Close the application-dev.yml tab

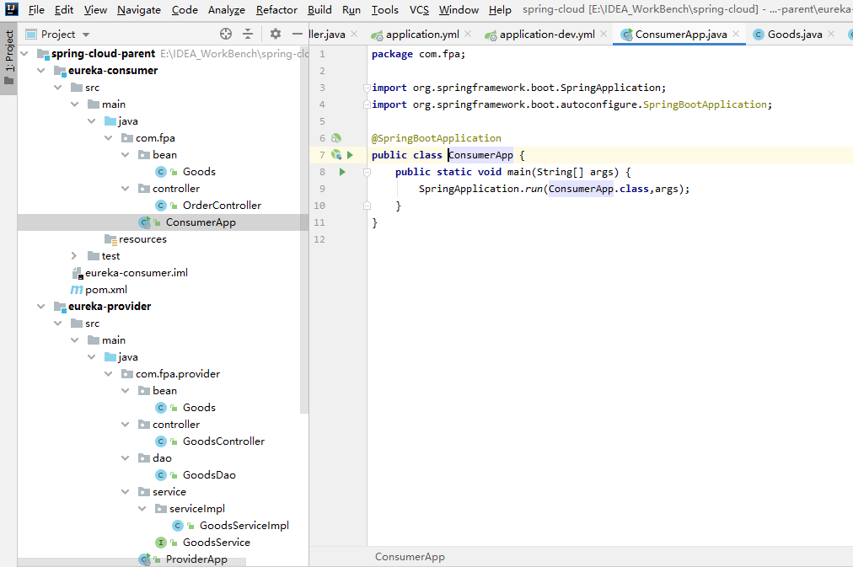tap(604, 34)
